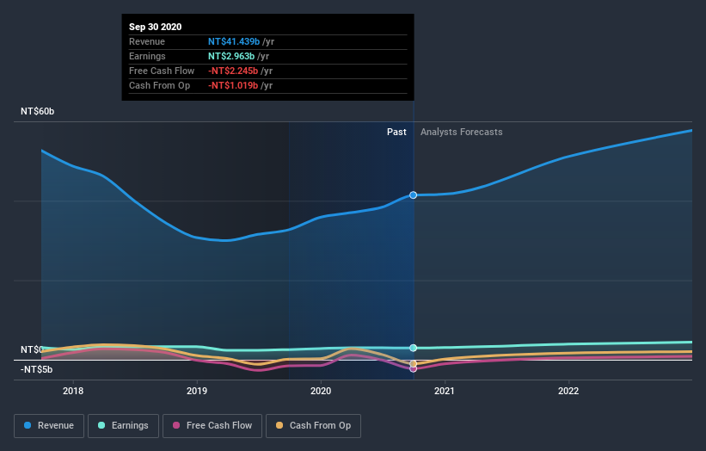The height and width of the screenshot is (451, 706).
Task: Click the -NT$5b y-axis label
Action: tap(36, 369)
